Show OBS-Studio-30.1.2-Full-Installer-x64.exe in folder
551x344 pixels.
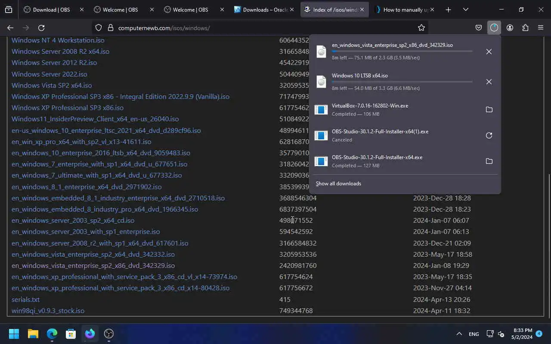tap(489, 161)
